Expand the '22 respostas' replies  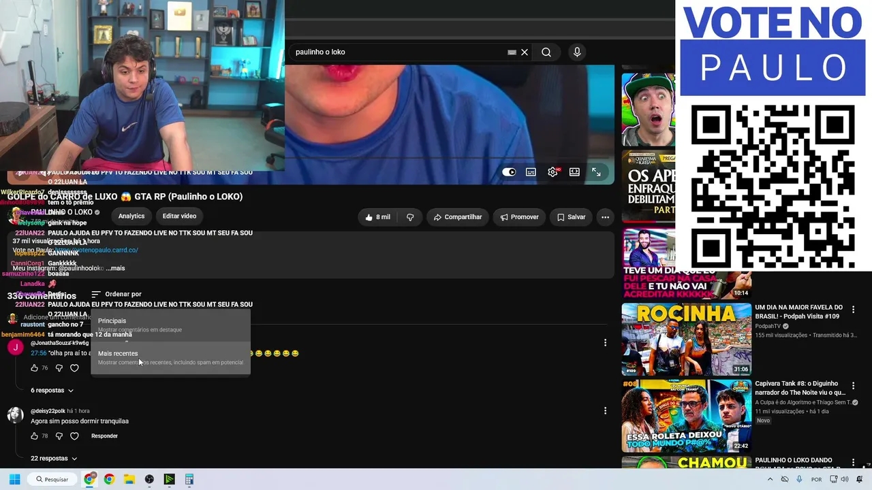pyautogui.click(x=54, y=459)
